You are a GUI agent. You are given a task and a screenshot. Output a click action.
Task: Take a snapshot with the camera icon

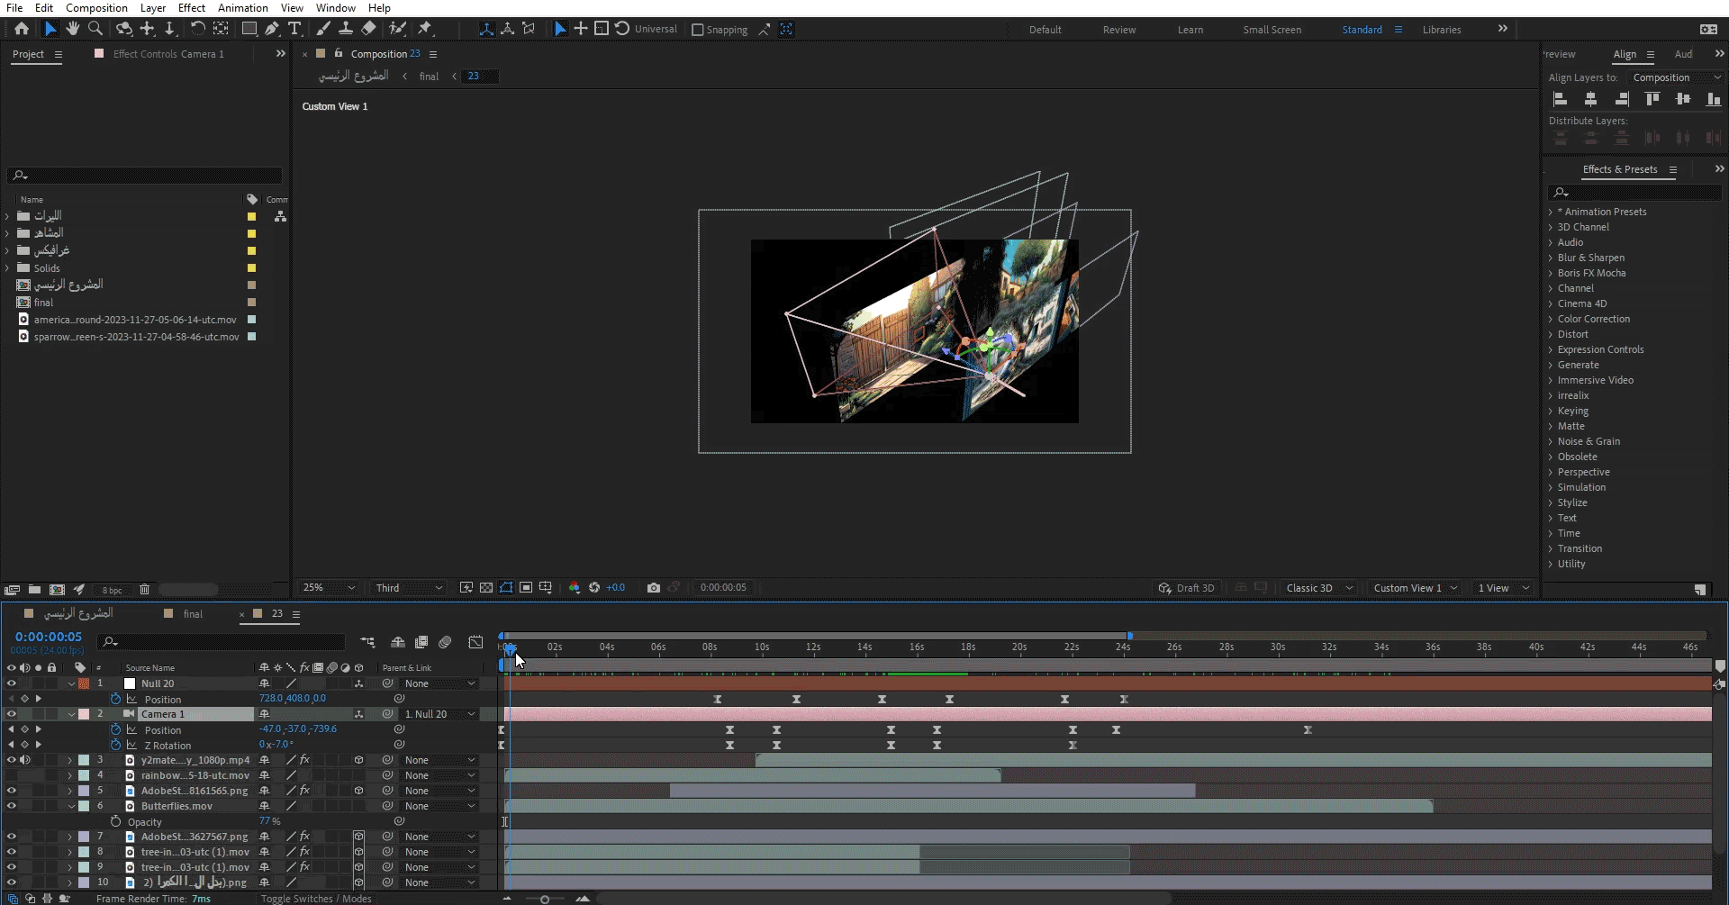coord(654,587)
